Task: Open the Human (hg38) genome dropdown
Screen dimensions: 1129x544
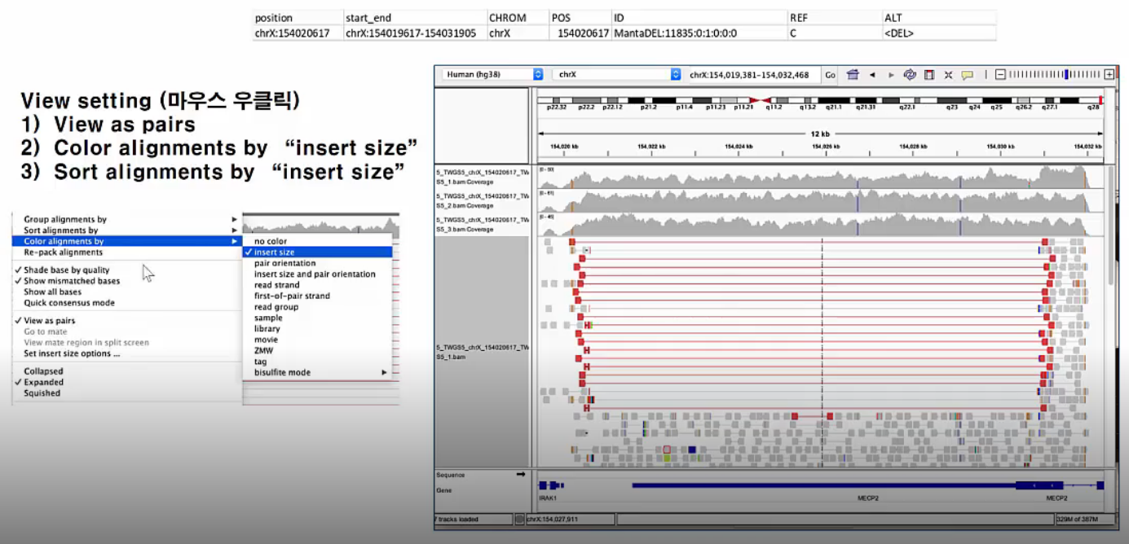Action: 493,75
